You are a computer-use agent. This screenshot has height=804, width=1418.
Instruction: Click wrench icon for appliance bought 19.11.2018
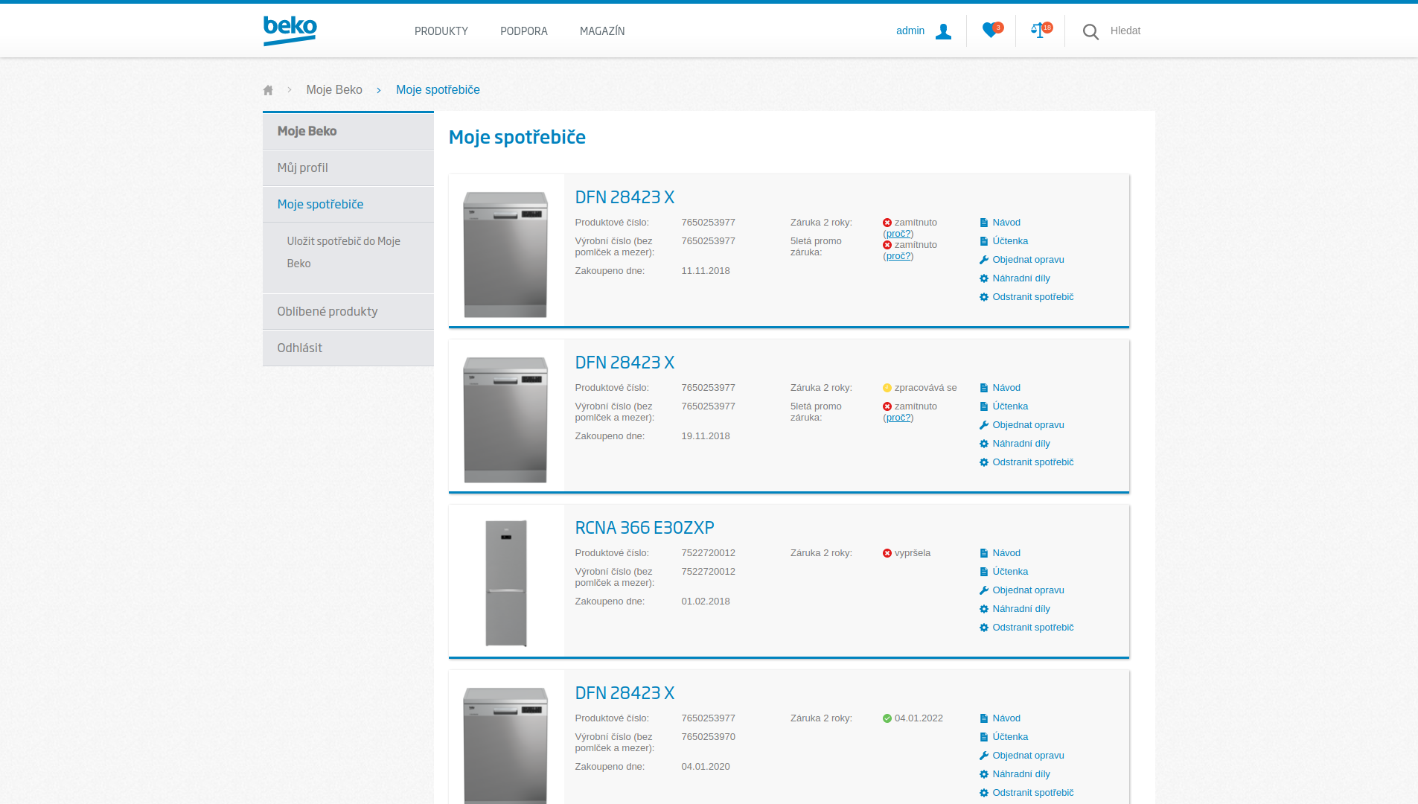click(x=984, y=425)
